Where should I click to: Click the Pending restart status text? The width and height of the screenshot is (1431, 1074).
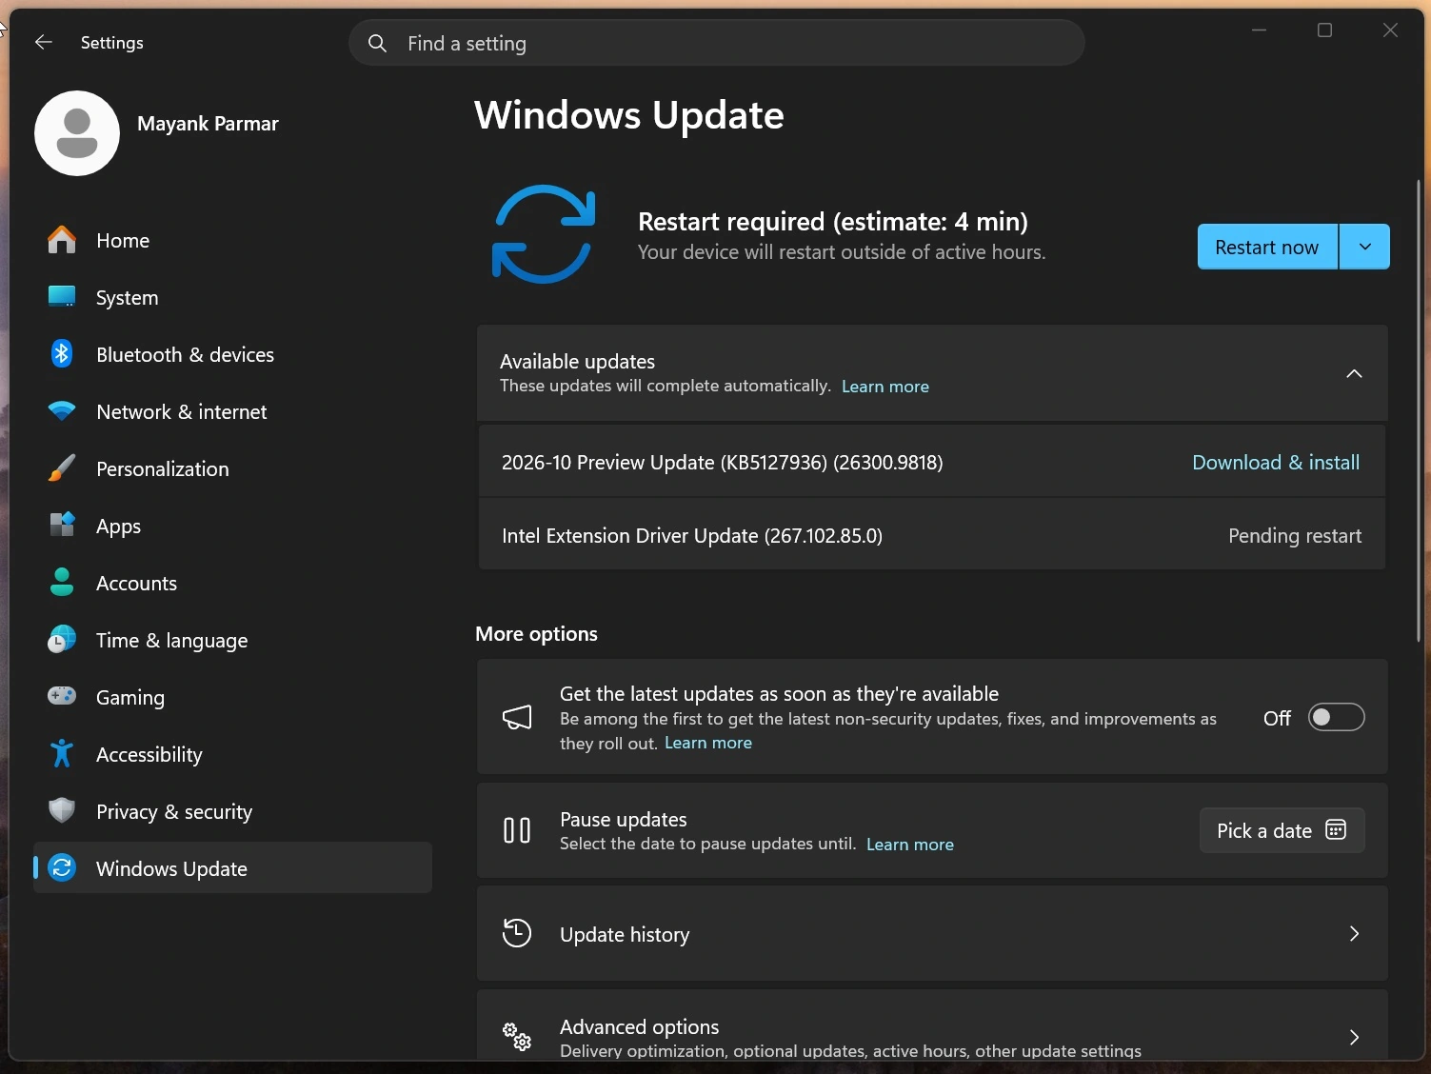[x=1295, y=536]
